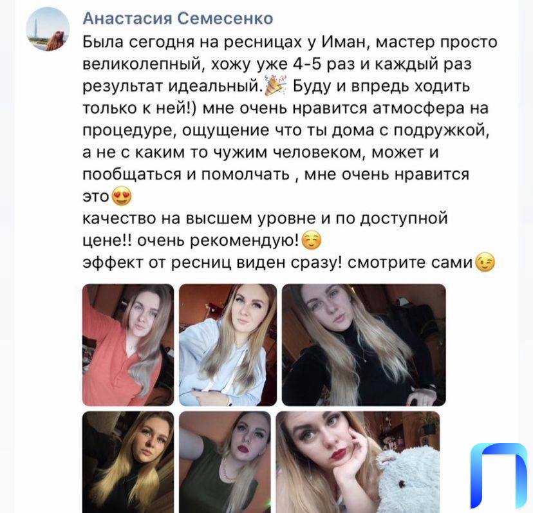Click the heart-eyes emoji after "это"
533x513 pixels.
pos(122,196)
